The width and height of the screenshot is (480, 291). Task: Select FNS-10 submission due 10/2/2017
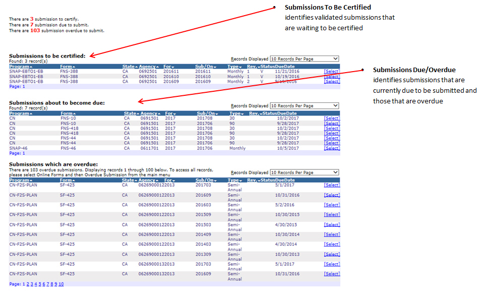point(332,118)
